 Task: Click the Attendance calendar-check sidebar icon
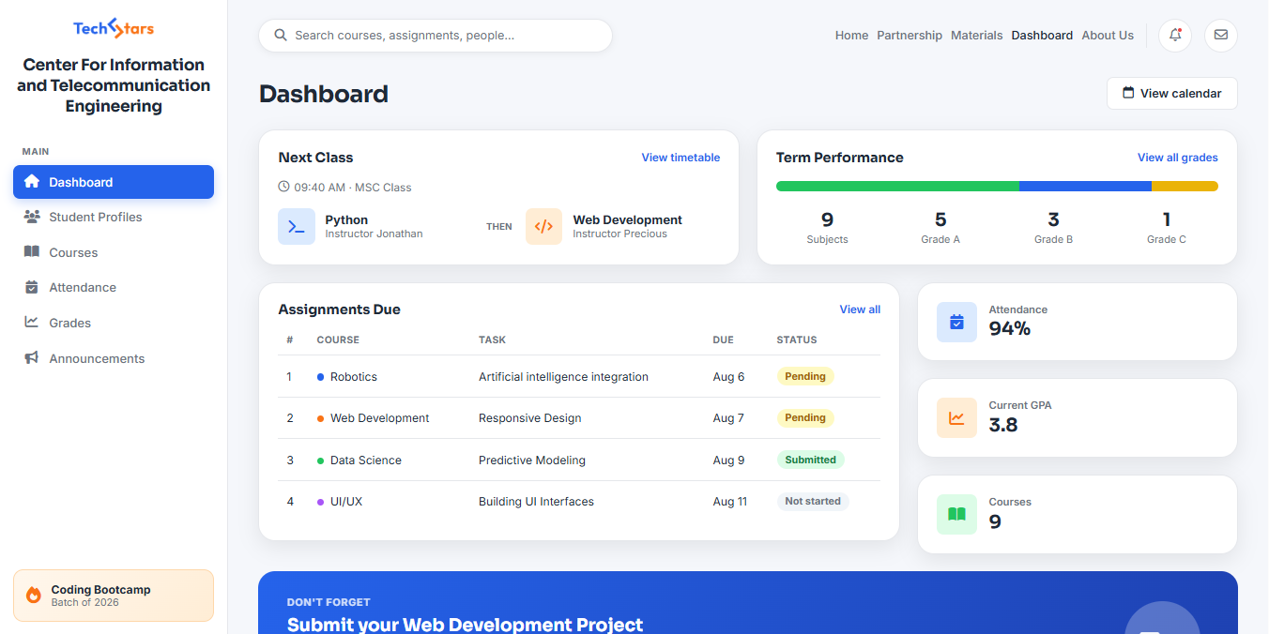coord(32,287)
